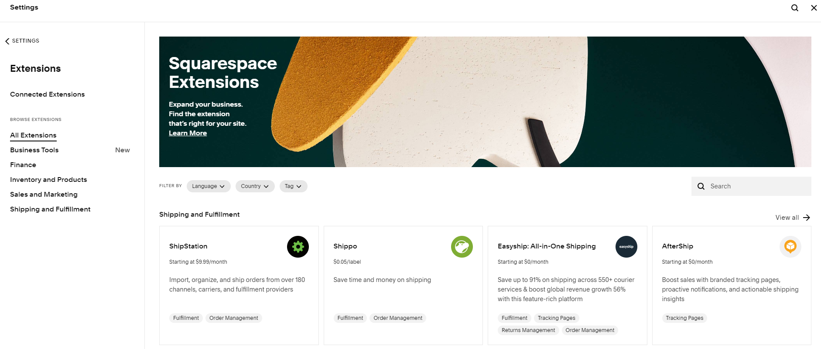Click 'Save time and money on shipping' text
Viewport: 821px width, 349px height.
pos(382,280)
